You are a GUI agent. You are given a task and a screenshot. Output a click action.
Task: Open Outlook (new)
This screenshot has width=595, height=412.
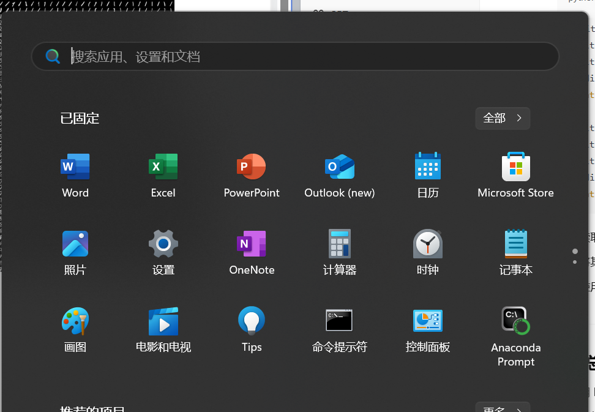pos(340,175)
